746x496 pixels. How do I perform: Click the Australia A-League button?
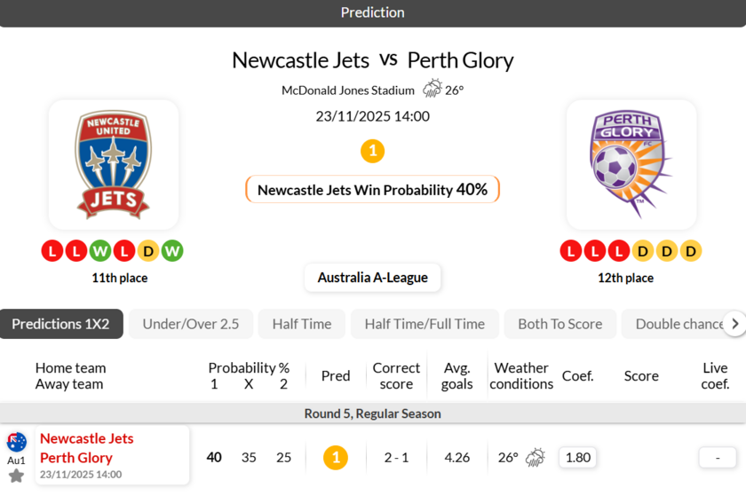click(x=373, y=278)
